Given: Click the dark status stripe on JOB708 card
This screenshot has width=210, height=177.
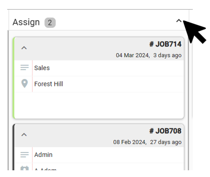Looking at the screenshot, I should click(14, 147).
